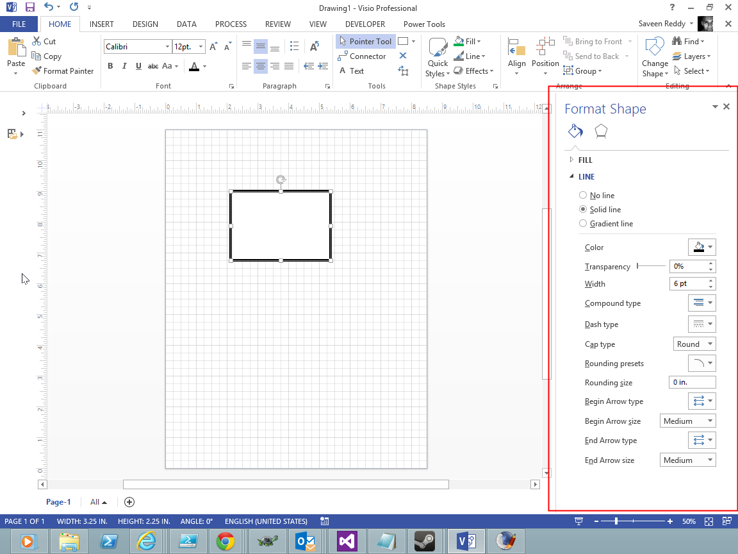Open the FILE menu
The image size is (738, 554).
pos(19,24)
